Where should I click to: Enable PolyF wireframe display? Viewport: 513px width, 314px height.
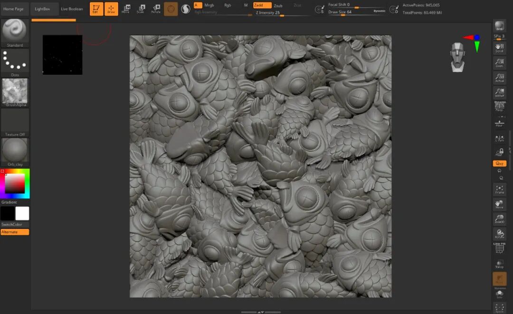pyautogui.click(x=499, y=248)
